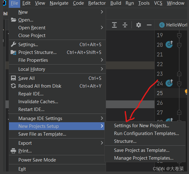
Task: Select Invalidate Caches...
Action: pyautogui.click(x=57, y=102)
